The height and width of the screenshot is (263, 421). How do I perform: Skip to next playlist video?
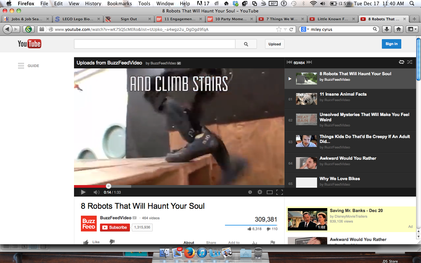tap(309, 62)
